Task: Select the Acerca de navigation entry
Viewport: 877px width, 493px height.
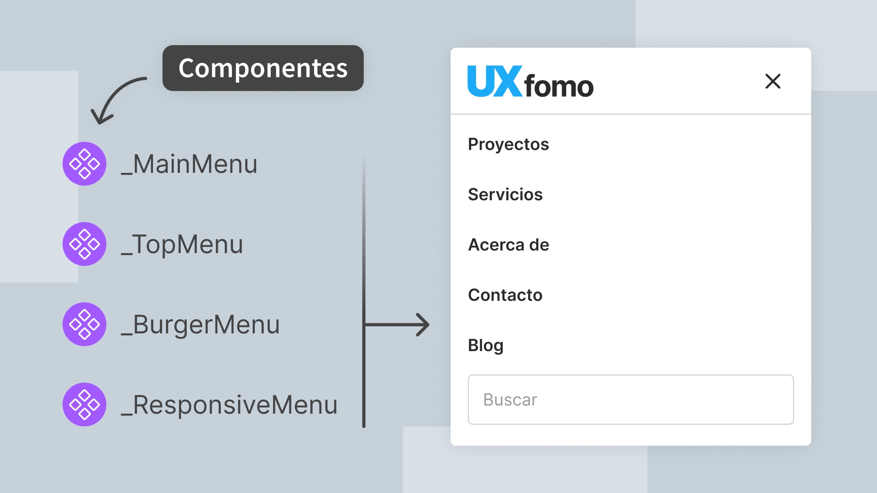Action: point(509,244)
